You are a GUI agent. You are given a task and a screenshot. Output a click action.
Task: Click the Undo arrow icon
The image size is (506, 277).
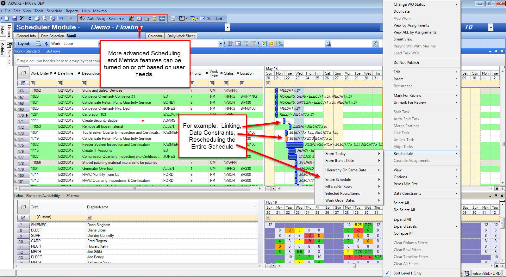pos(61,18)
